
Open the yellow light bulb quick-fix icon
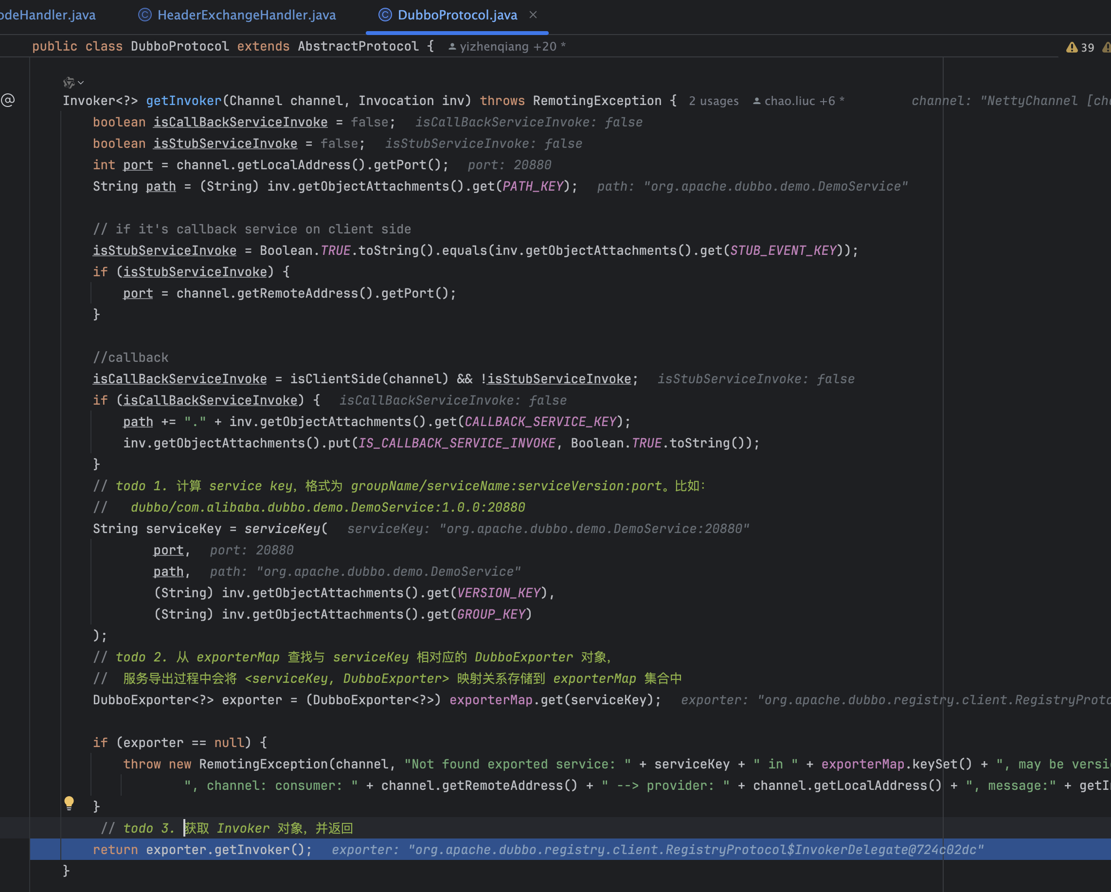69,803
